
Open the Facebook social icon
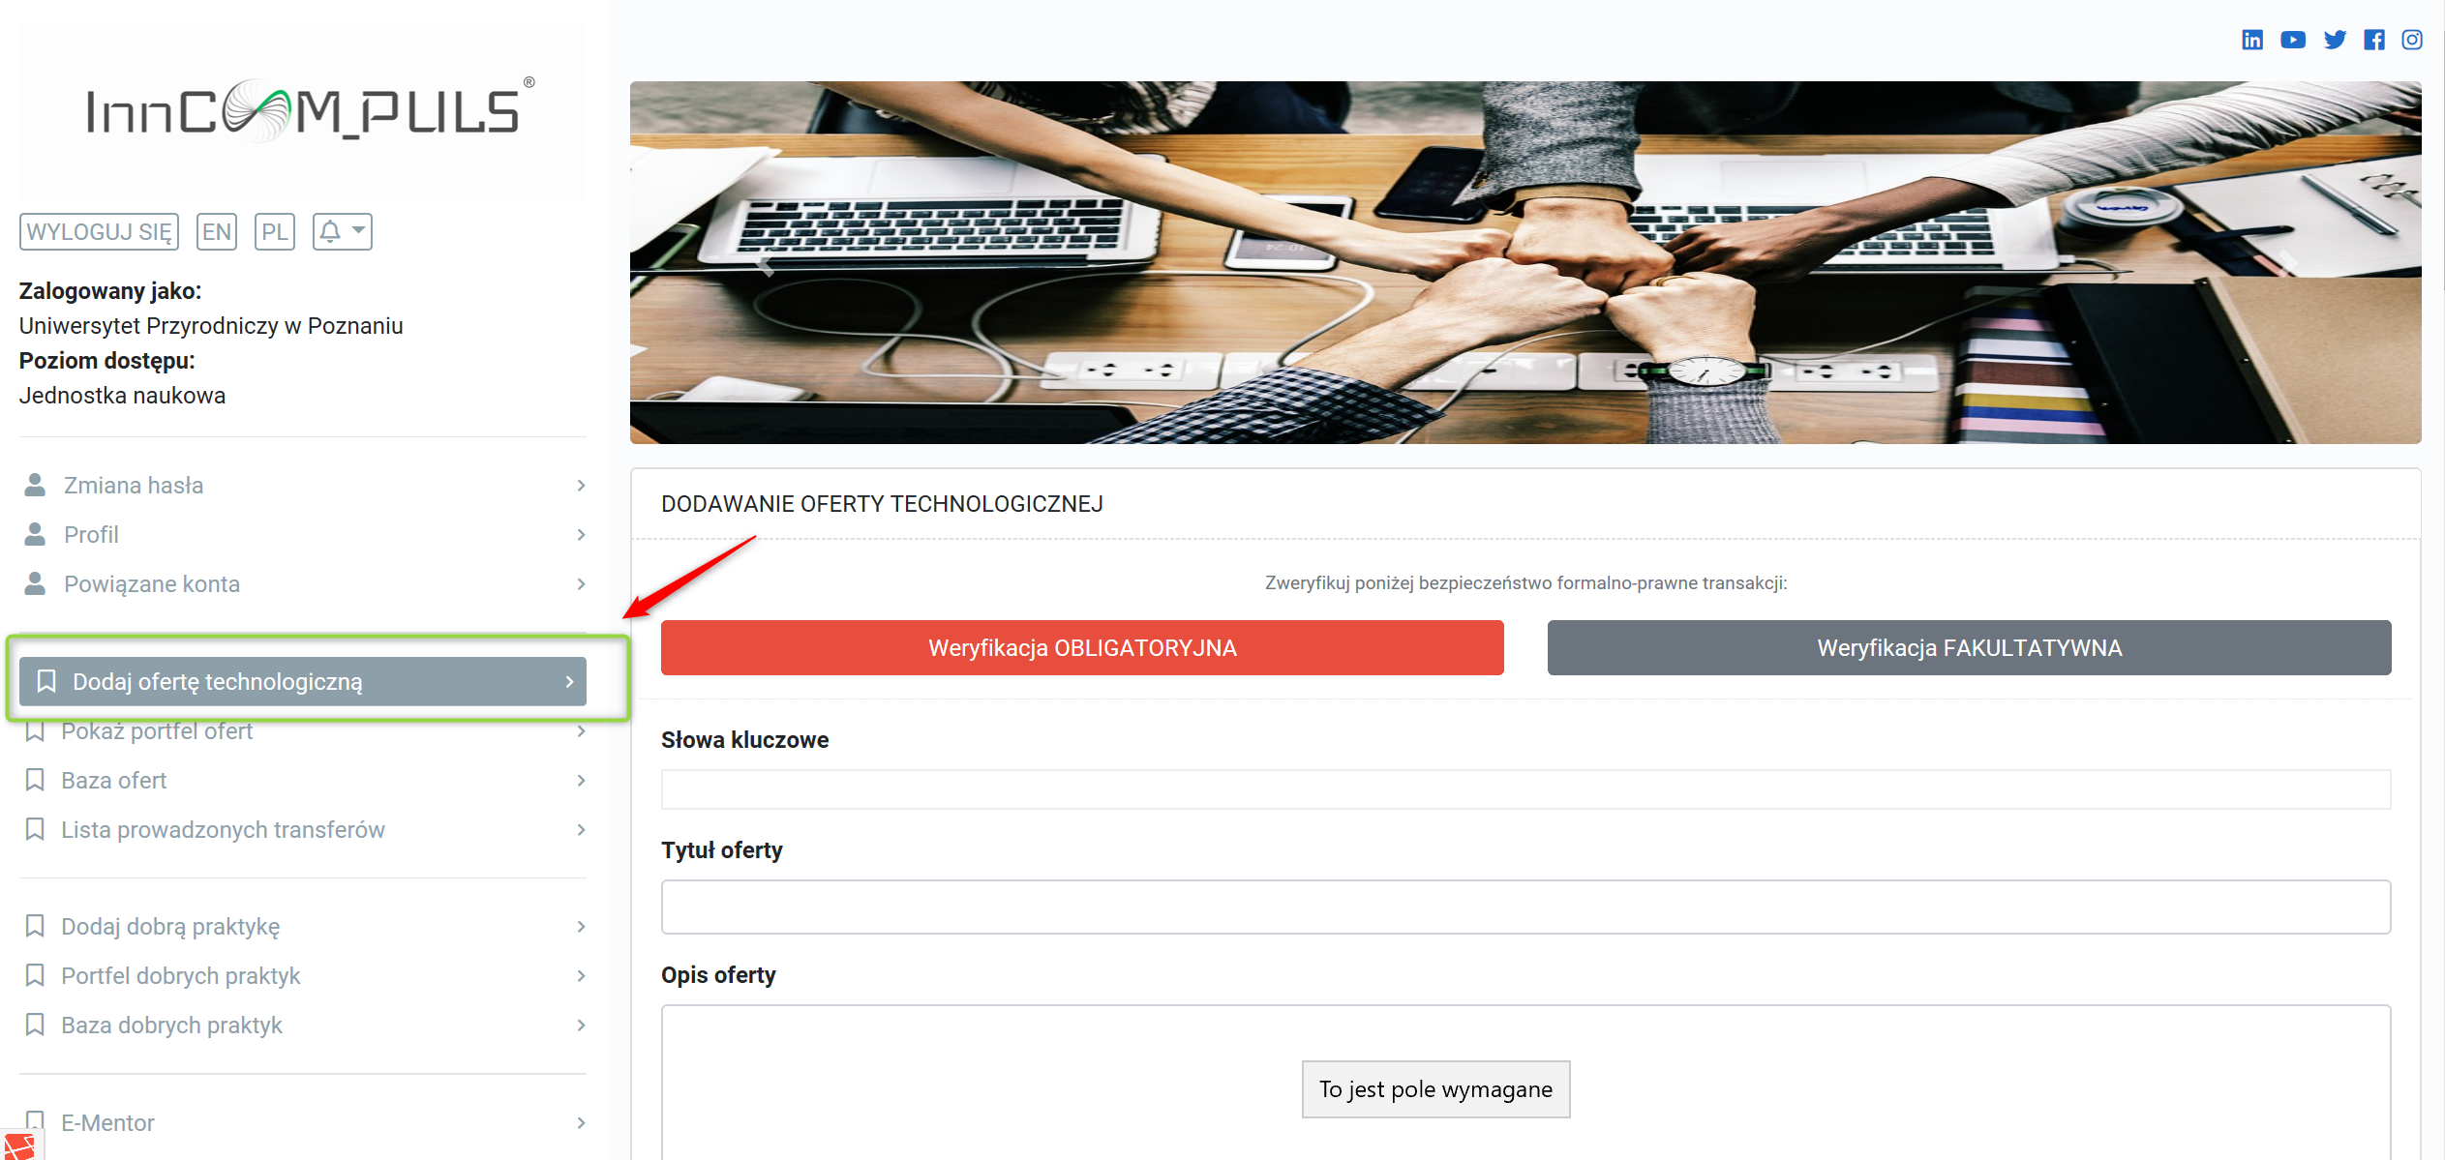click(2374, 40)
